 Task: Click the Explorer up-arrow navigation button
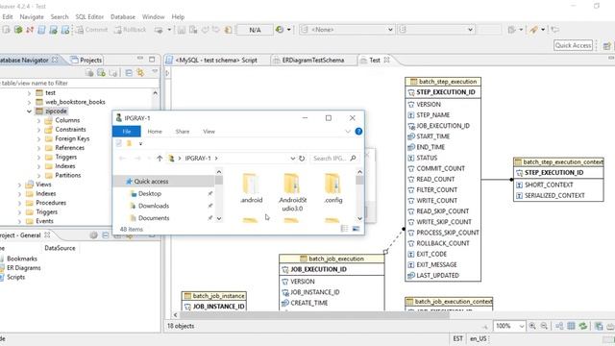(x=160, y=158)
